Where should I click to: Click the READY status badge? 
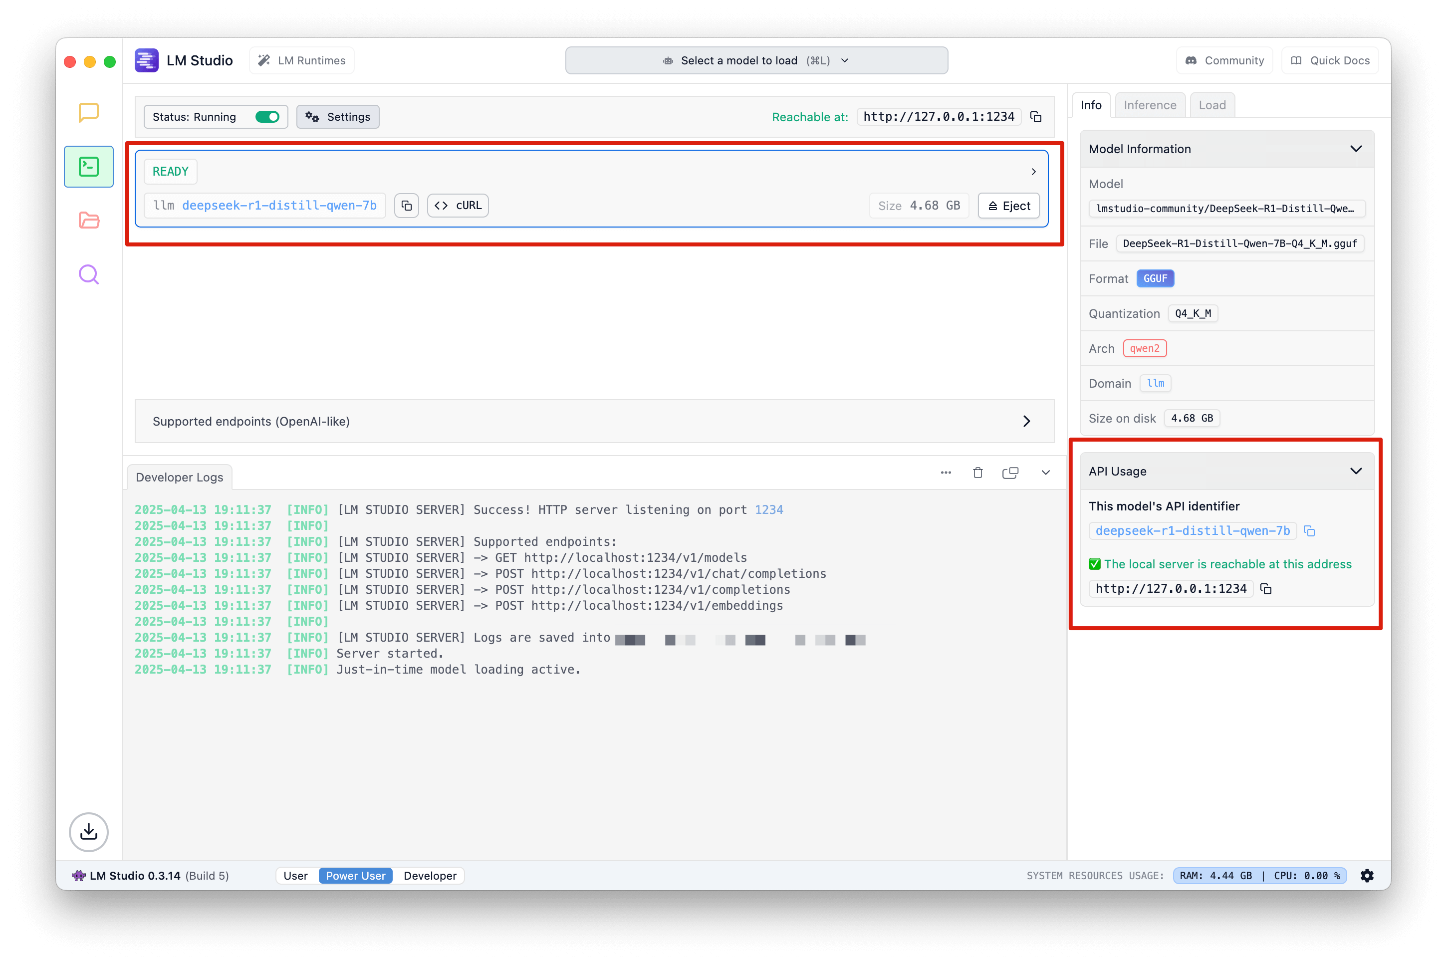click(170, 172)
